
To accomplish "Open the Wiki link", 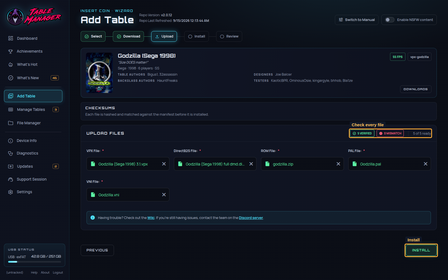I will (x=151, y=218).
